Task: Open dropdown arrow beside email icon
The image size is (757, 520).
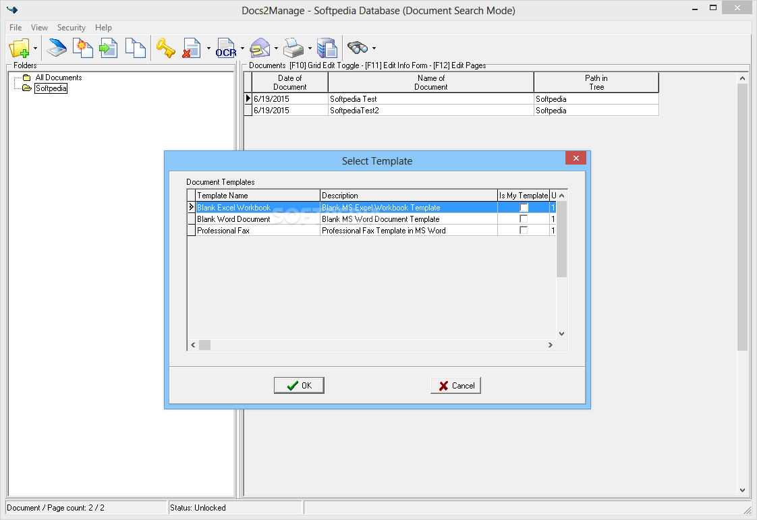Action: point(276,49)
